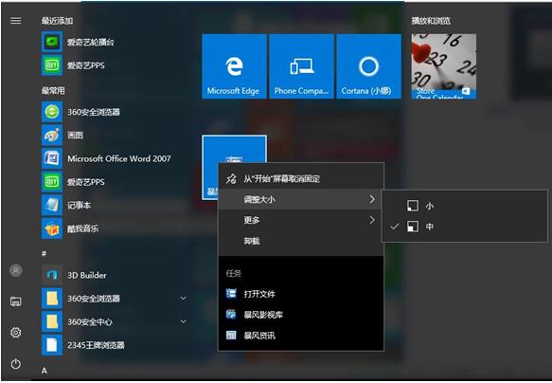Click arrow beside 更多
This screenshot has width=552, height=383.
372,220
